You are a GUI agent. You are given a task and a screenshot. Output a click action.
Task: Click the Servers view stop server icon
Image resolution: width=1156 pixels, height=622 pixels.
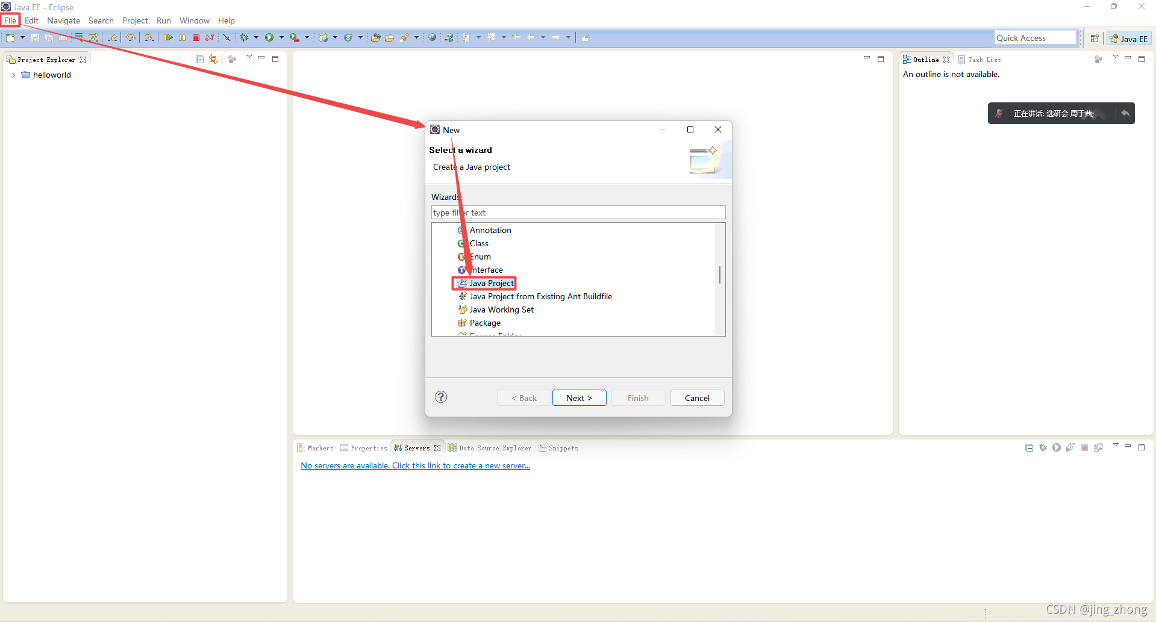click(x=1084, y=447)
